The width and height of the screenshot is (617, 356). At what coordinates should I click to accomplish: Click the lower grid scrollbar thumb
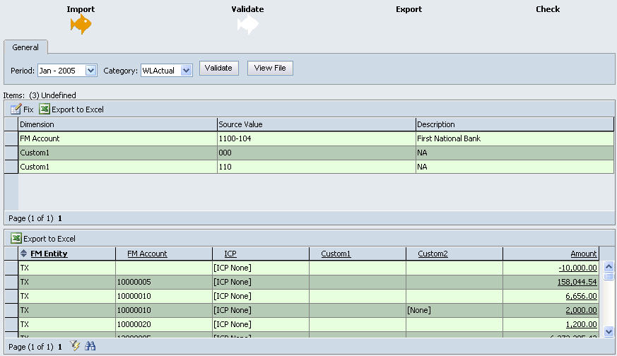[609, 275]
